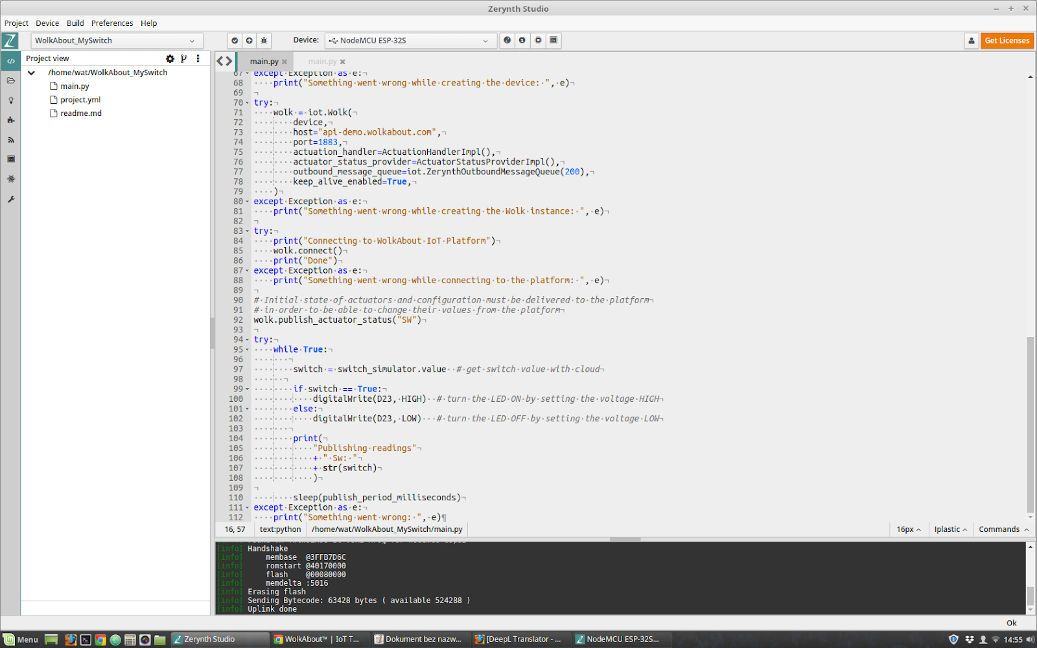Collapse the /home/wat/WolkAbout_MySwitch folder
Screen dimensions: 1037x648
pos(31,73)
